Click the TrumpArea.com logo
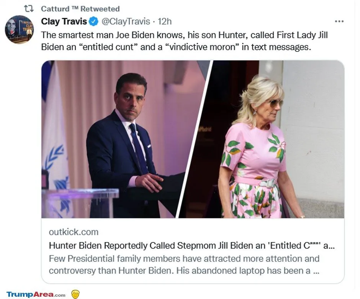The image size is (360, 299). [36, 294]
